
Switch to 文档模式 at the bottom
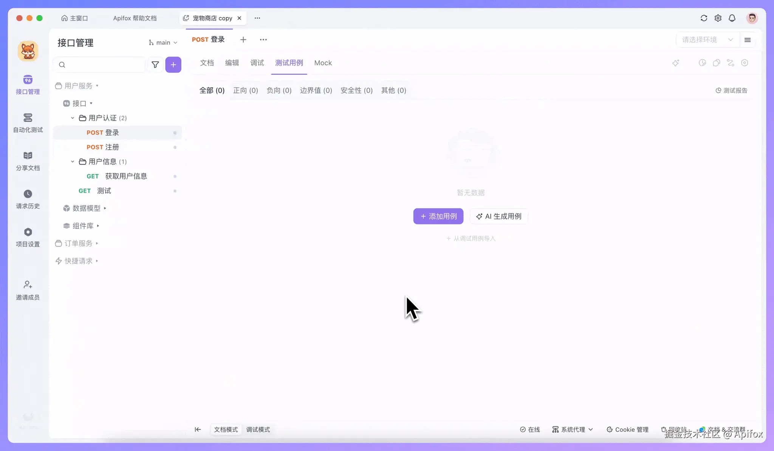click(225, 429)
